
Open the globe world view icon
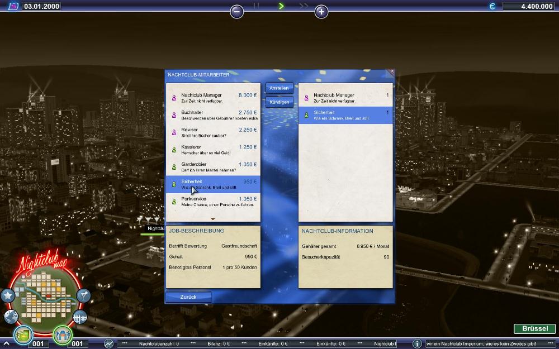pos(11,317)
